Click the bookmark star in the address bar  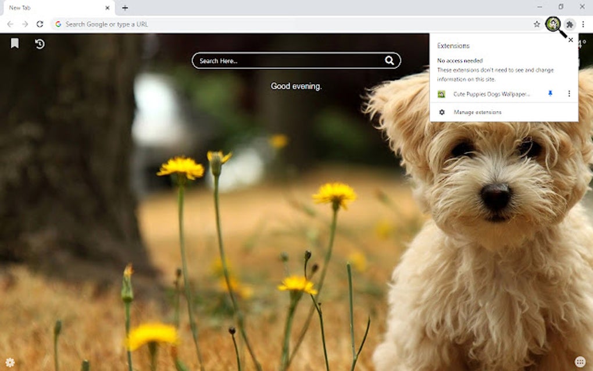pyautogui.click(x=535, y=24)
